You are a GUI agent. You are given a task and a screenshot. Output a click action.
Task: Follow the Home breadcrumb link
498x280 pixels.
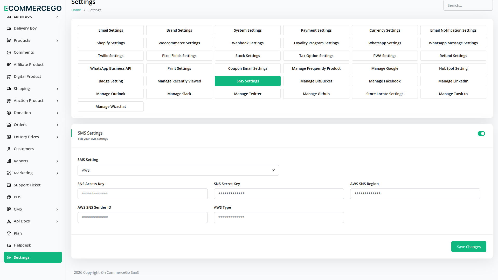76,10
